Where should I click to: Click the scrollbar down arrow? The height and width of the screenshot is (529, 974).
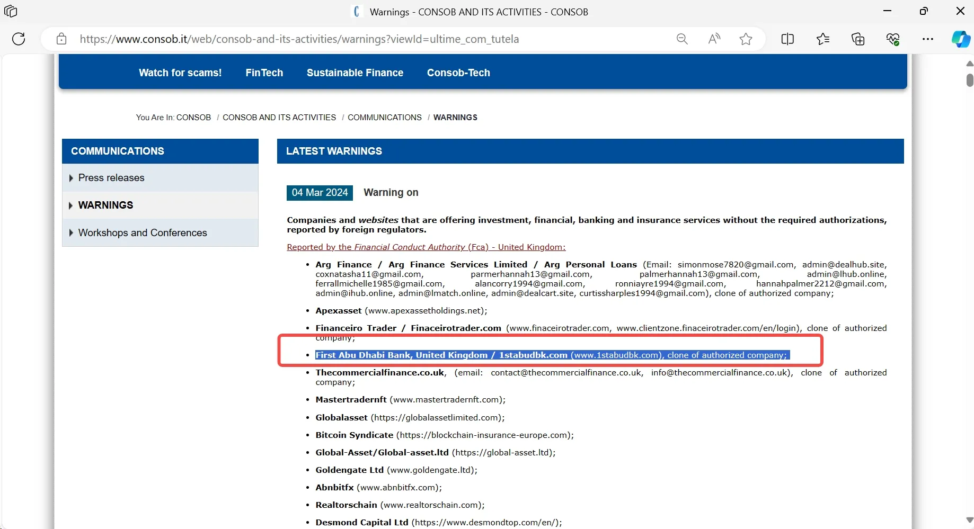[970, 520]
